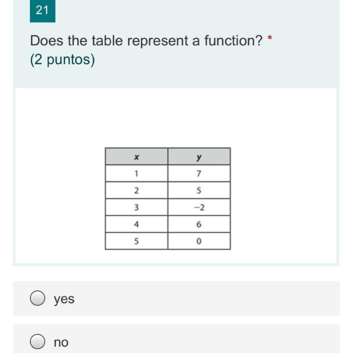Click the x-column cell with value 5
The width and height of the screenshot is (353, 353).
pyautogui.click(x=136, y=241)
